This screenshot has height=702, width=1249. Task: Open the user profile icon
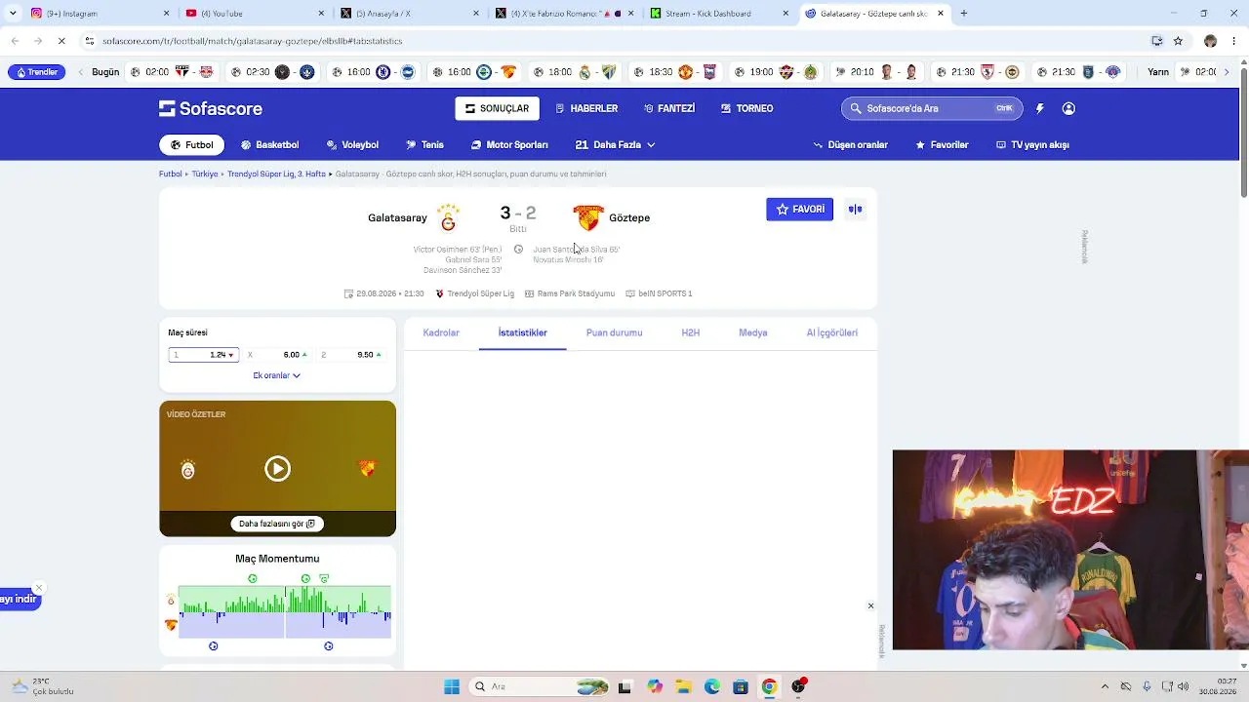(x=1068, y=108)
